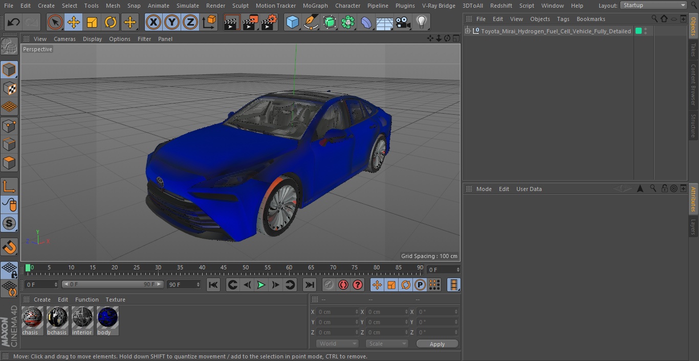This screenshot has height=361, width=699.
Task: Open the Scale mode dropdown
Action: 387,344
